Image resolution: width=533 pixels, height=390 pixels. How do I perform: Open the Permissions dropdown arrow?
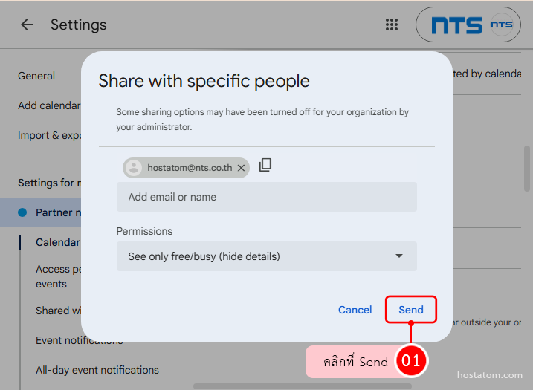coord(399,256)
